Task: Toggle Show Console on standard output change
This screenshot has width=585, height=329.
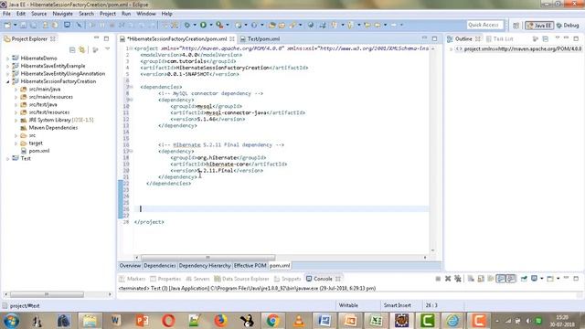Action: point(501,279)
